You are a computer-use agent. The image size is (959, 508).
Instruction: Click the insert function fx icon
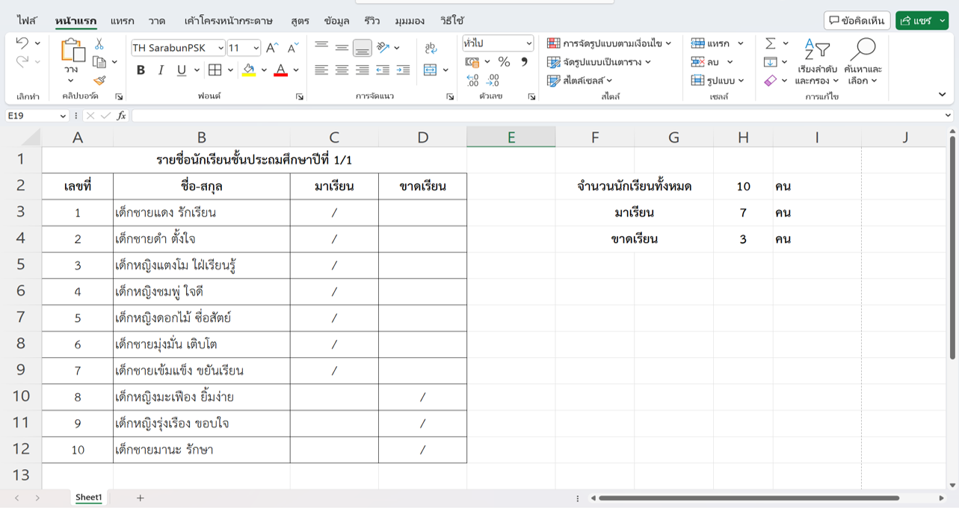121,116
